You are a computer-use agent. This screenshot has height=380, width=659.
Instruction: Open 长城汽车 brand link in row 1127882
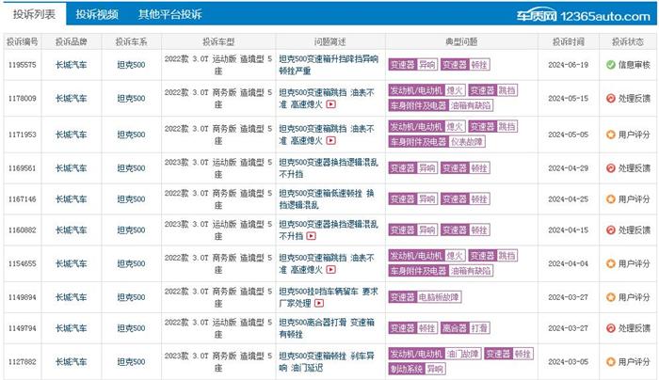click(71, 362)
